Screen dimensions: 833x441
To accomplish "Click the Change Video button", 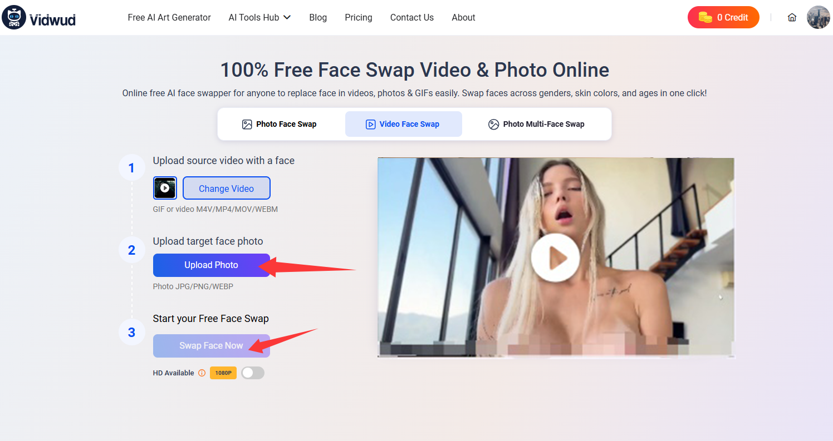I will coord(226,189).
